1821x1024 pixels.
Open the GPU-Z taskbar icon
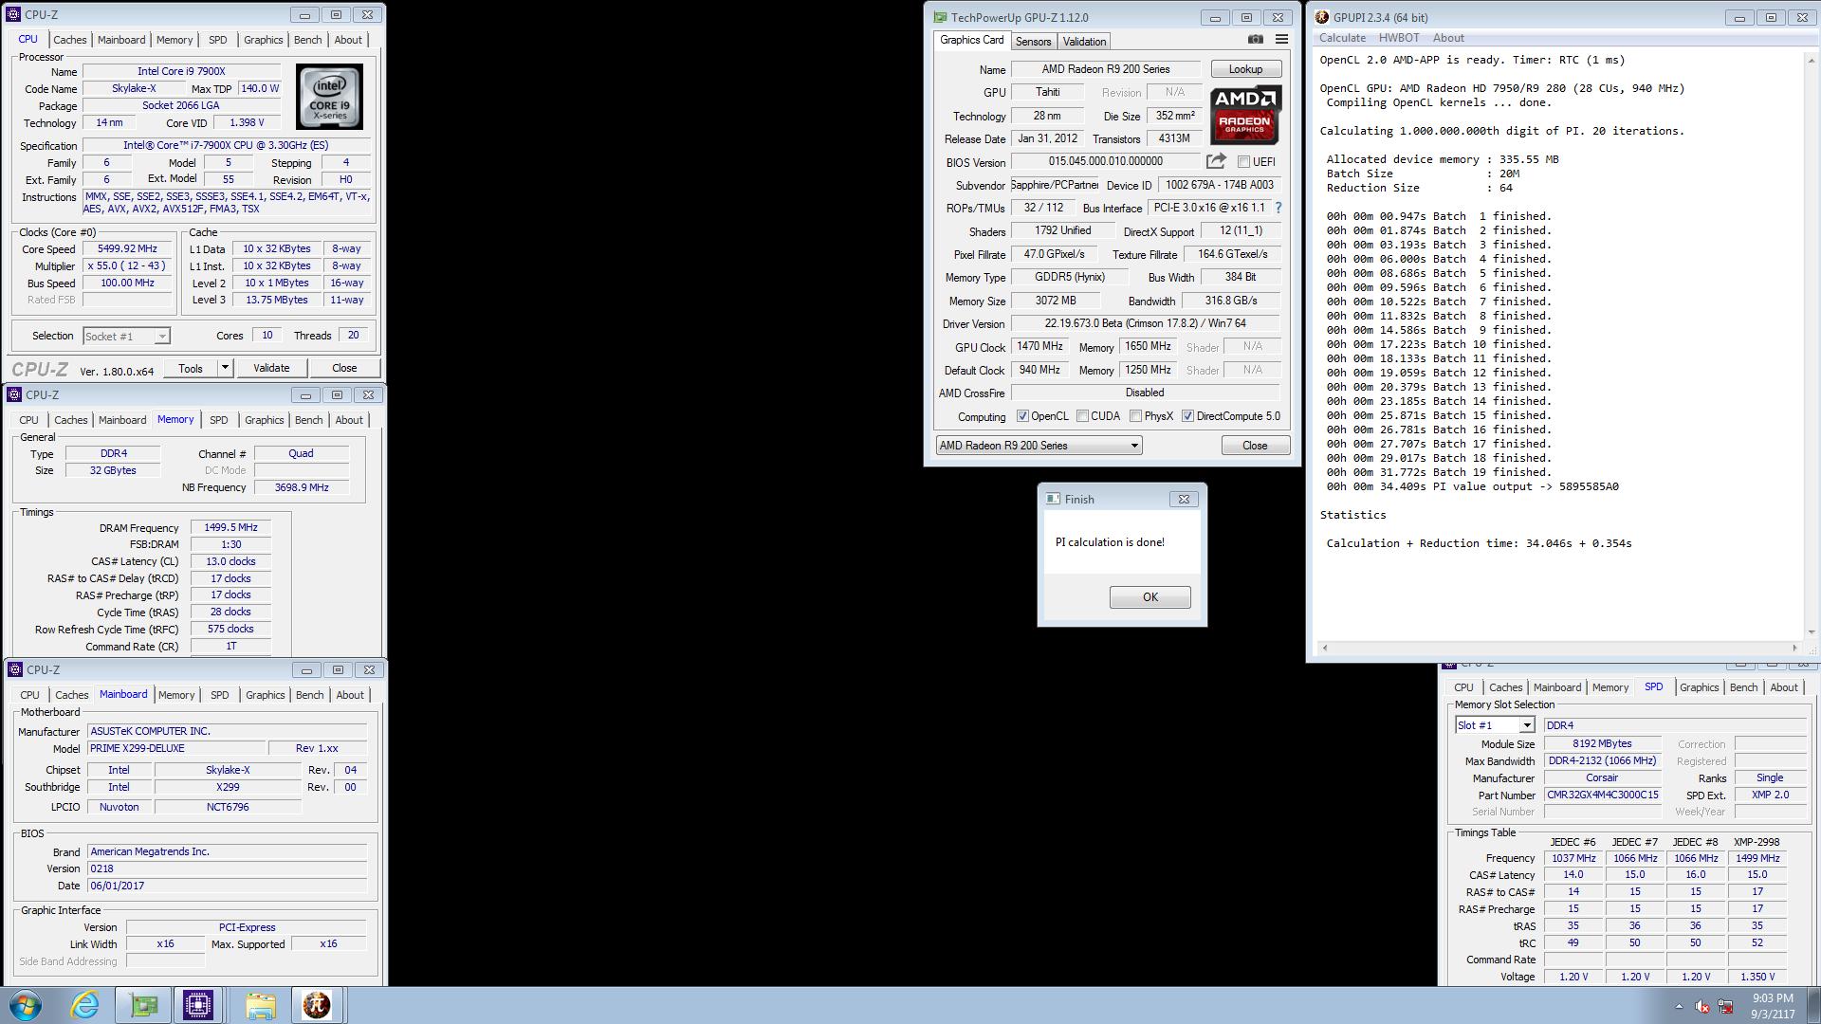[x=144, y=1005]
